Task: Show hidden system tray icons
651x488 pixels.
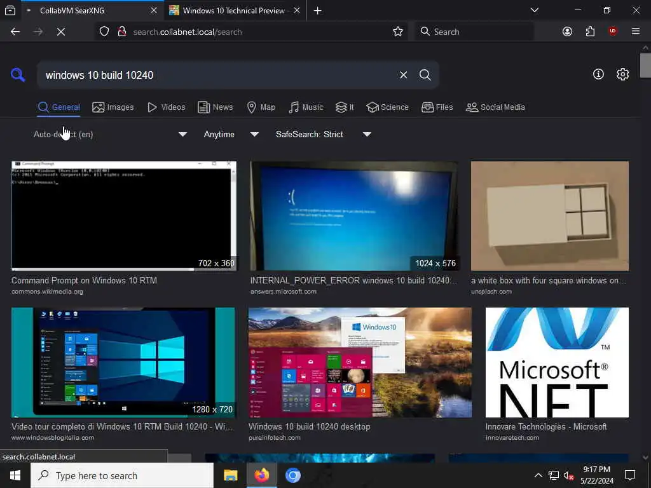Action: [538, 475]
